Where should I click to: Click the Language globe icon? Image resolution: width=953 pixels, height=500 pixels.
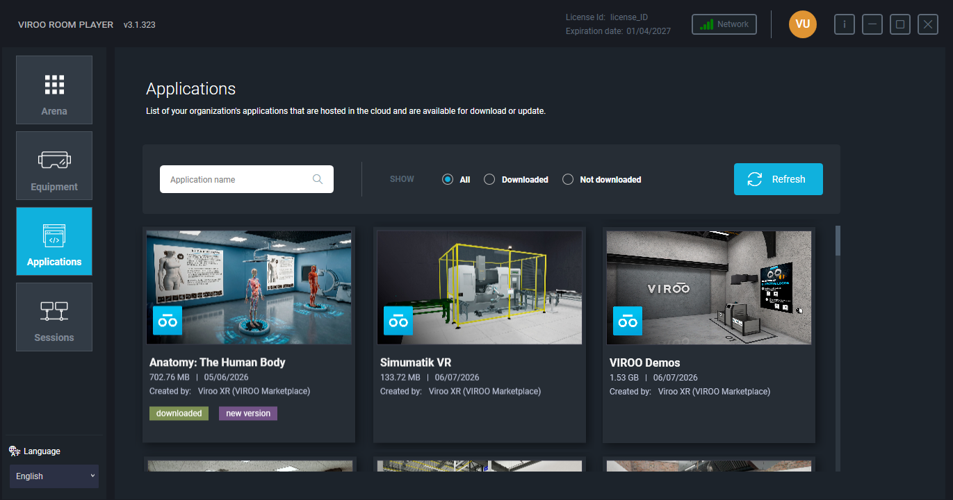click(x=15, y=451)
